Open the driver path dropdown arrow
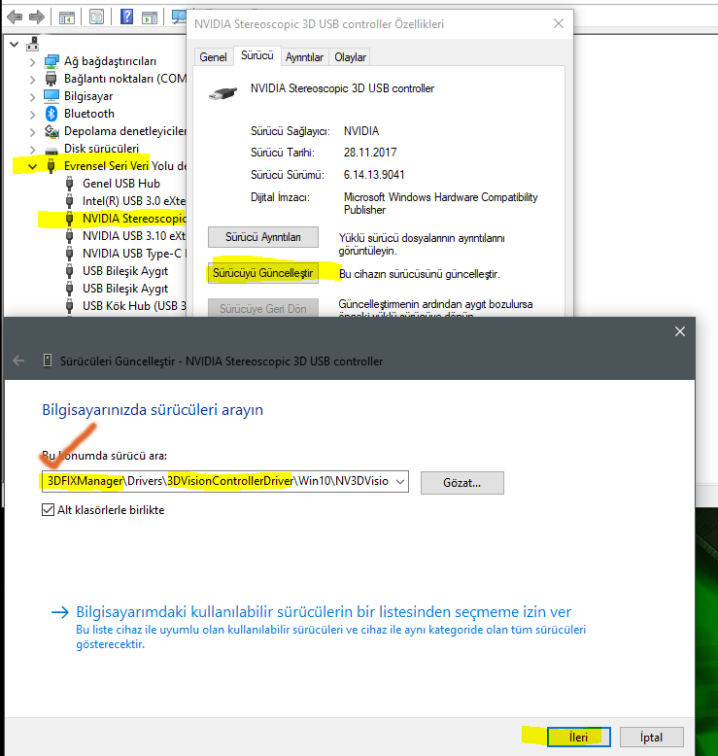The height and width of the screenshot is (756, 718). click(x=399, y=481)
